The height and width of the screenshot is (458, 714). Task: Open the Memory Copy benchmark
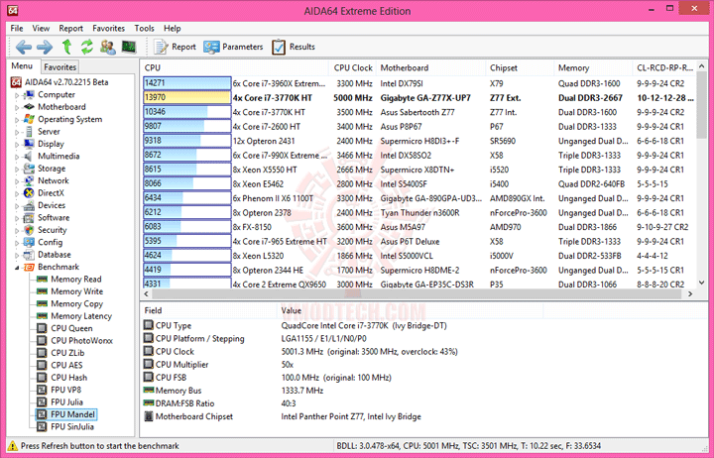click(x=70, y=303)
